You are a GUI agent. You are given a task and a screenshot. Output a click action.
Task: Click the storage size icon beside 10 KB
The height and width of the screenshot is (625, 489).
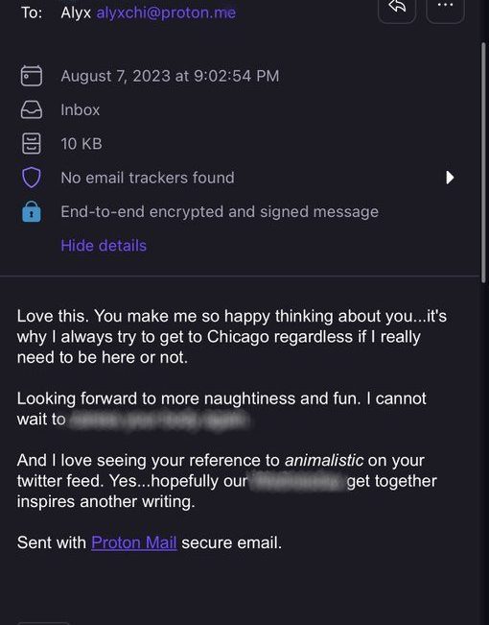(31, 143)
